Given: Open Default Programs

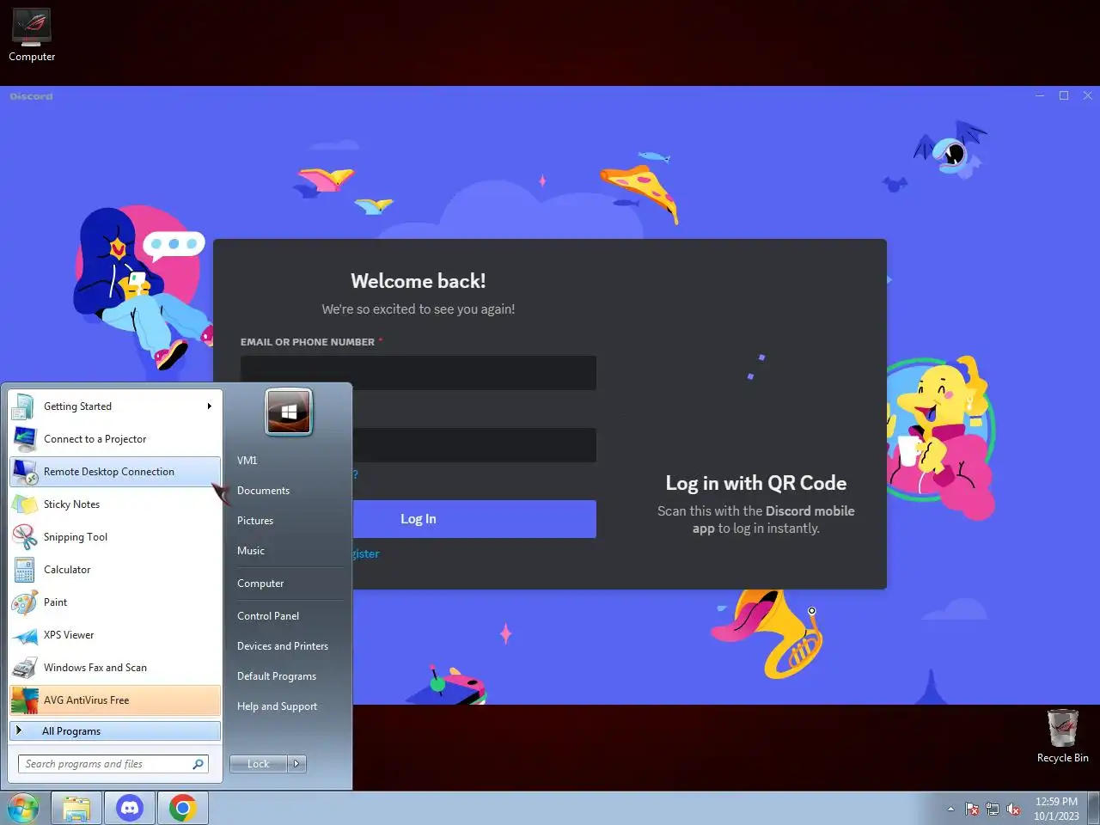Looking at the screenshot, I should click(277, 676).
